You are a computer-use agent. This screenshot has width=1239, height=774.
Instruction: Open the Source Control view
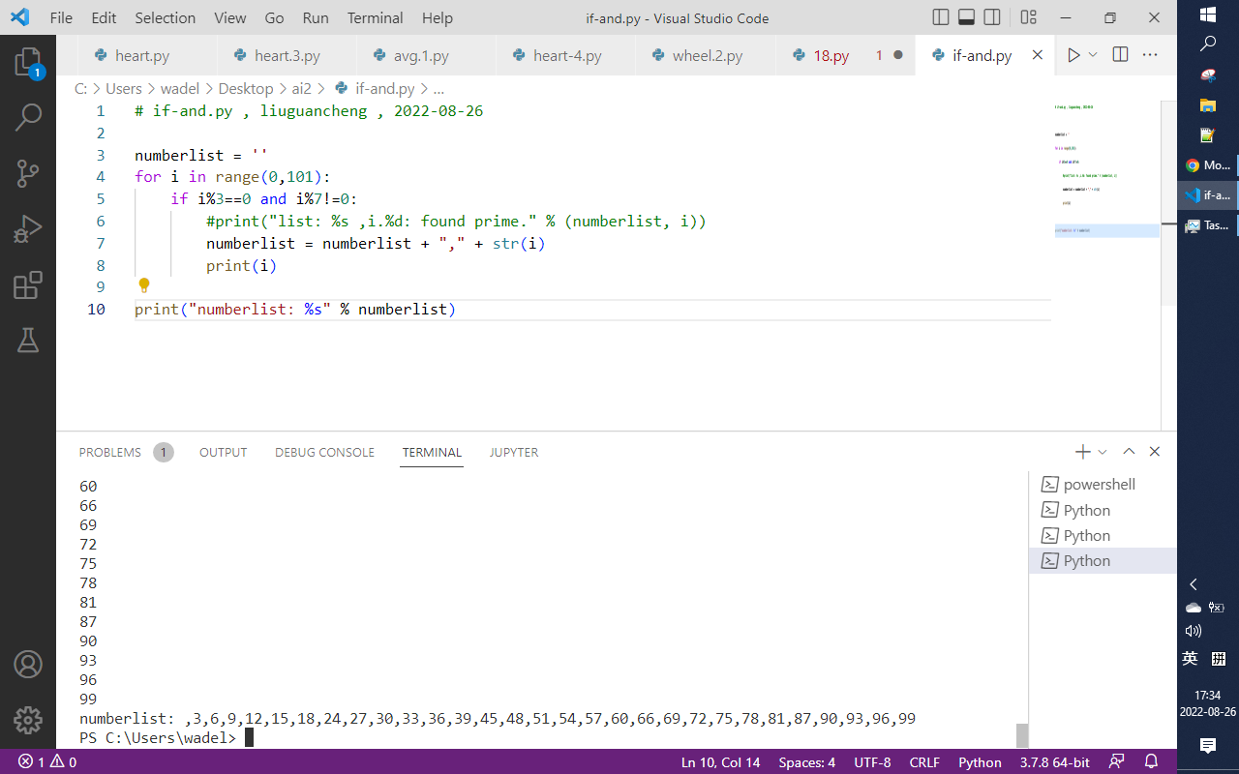[28, 174]
